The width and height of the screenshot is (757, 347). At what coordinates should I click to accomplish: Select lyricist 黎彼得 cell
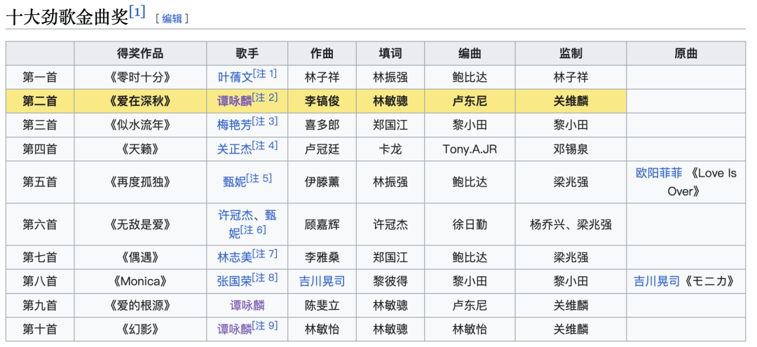(x=390, y=282)
